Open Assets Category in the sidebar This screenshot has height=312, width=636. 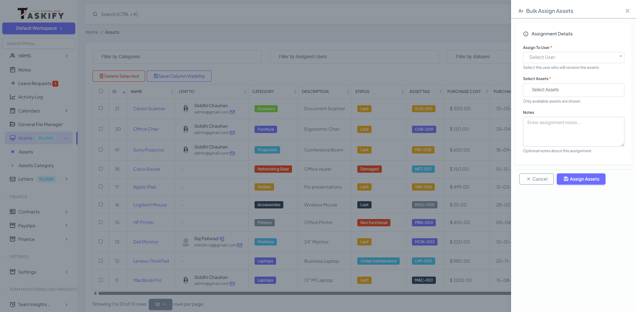point(36,165)
